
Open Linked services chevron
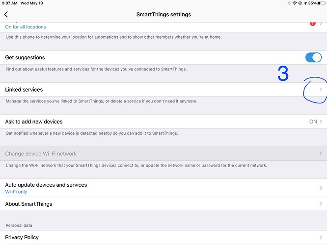coord(321,90)
